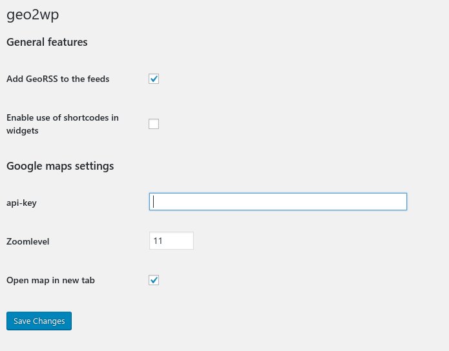The width and height of the screenshot is (449, 351).
Task: Click the text cursor in the api-key box
Action: click(x=154, y=202)
